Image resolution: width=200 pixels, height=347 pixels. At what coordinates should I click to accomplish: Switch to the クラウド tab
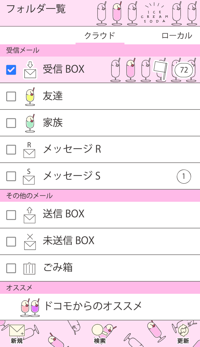pos(100,36)
